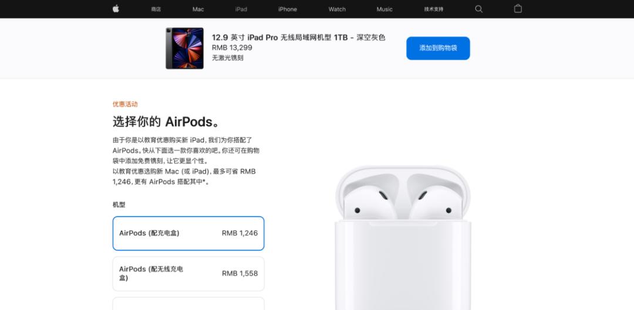Open the Mac menu item
634x310 pixels.
click(x=198, y=9)
